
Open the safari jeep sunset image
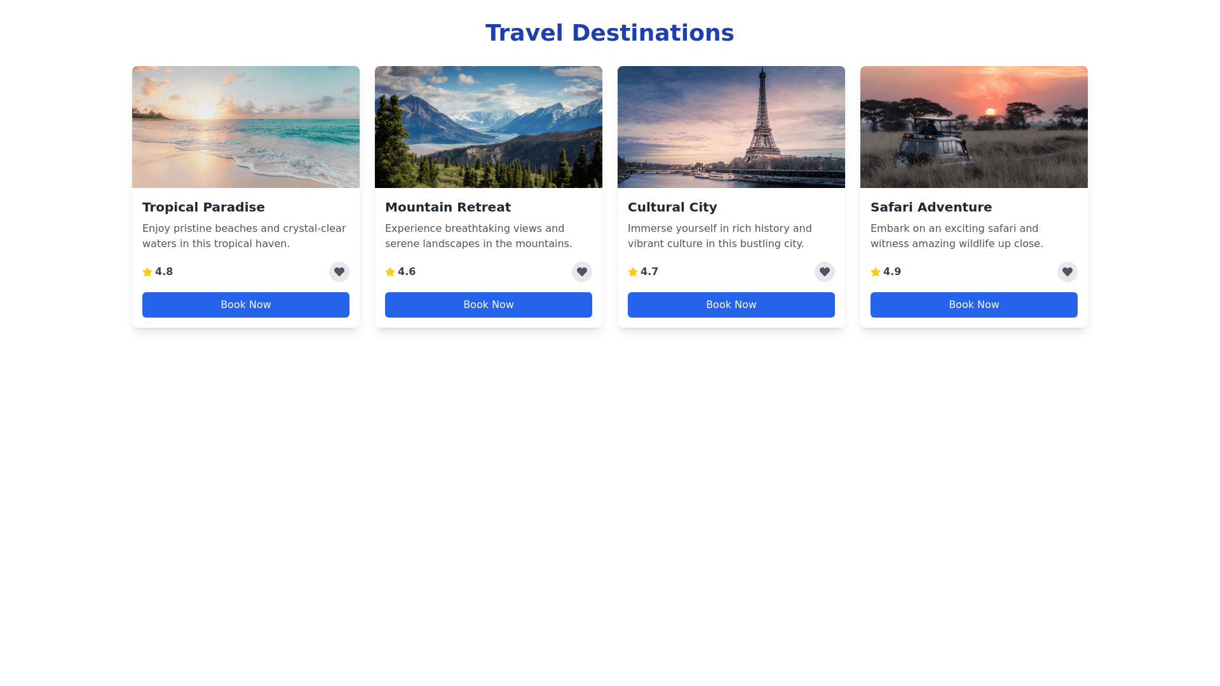click(974, 127)
